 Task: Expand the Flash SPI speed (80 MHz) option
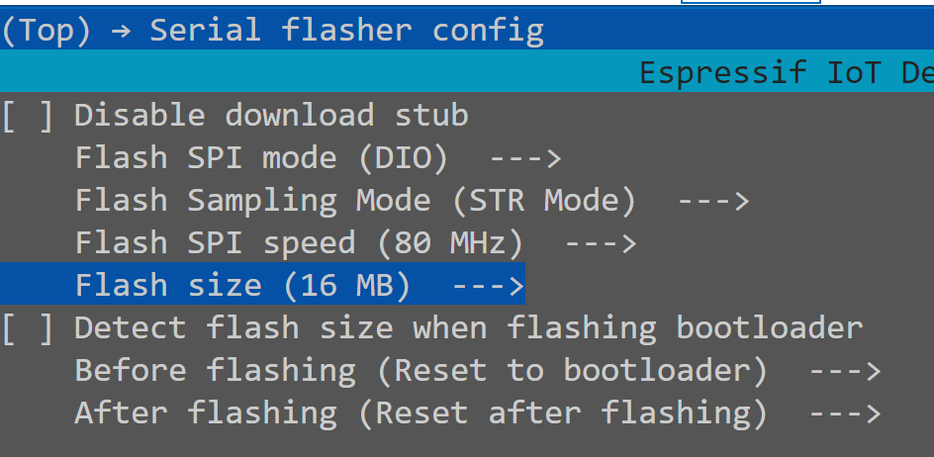355,243
